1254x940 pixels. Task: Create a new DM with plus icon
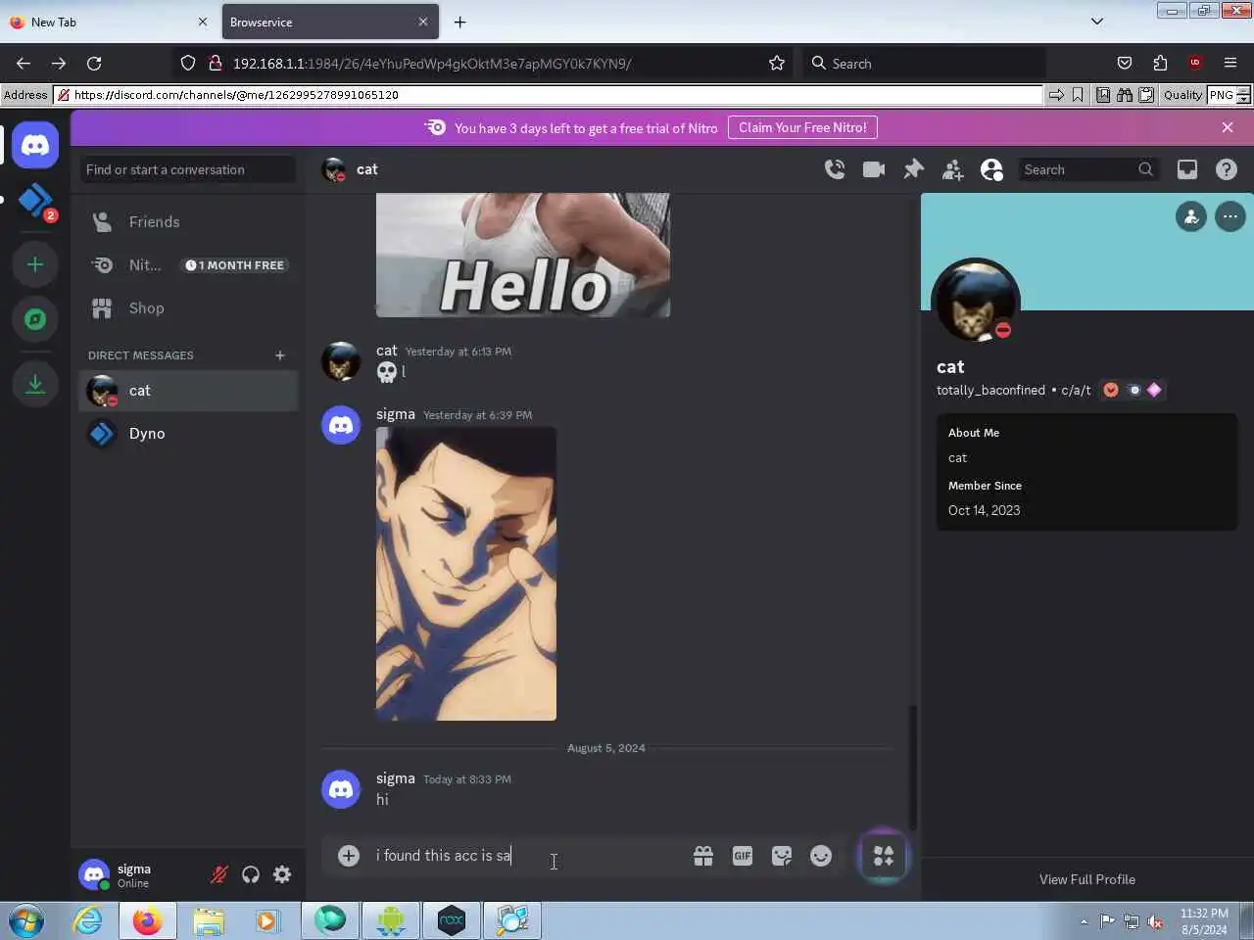280,355
